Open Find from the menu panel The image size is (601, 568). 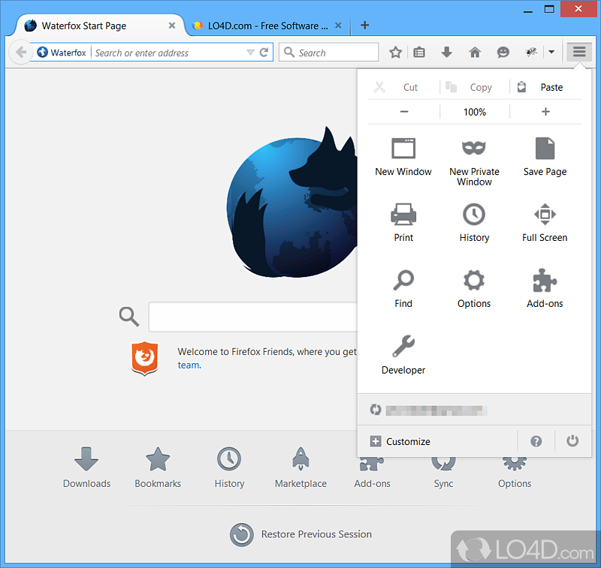[x=403, y=289]
